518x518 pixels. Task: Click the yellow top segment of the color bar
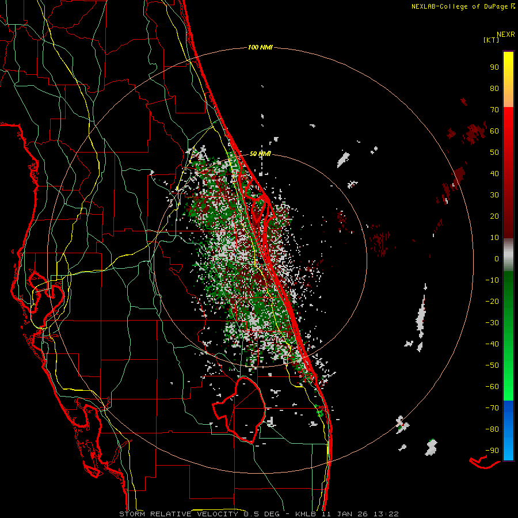pos(508,79)
